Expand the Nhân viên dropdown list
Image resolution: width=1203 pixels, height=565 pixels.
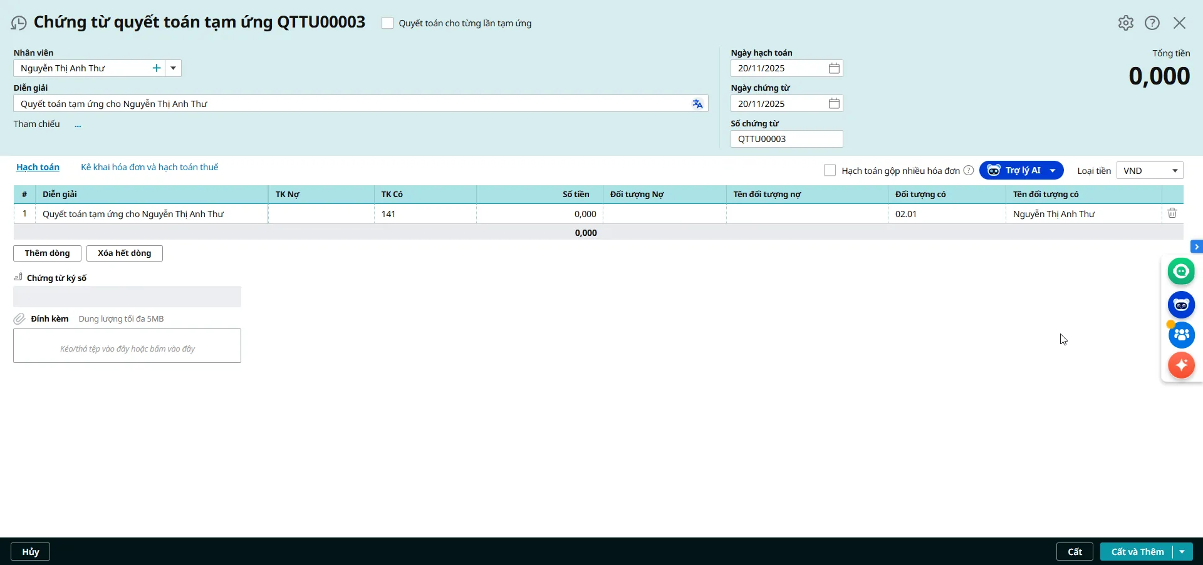[174, 68]
